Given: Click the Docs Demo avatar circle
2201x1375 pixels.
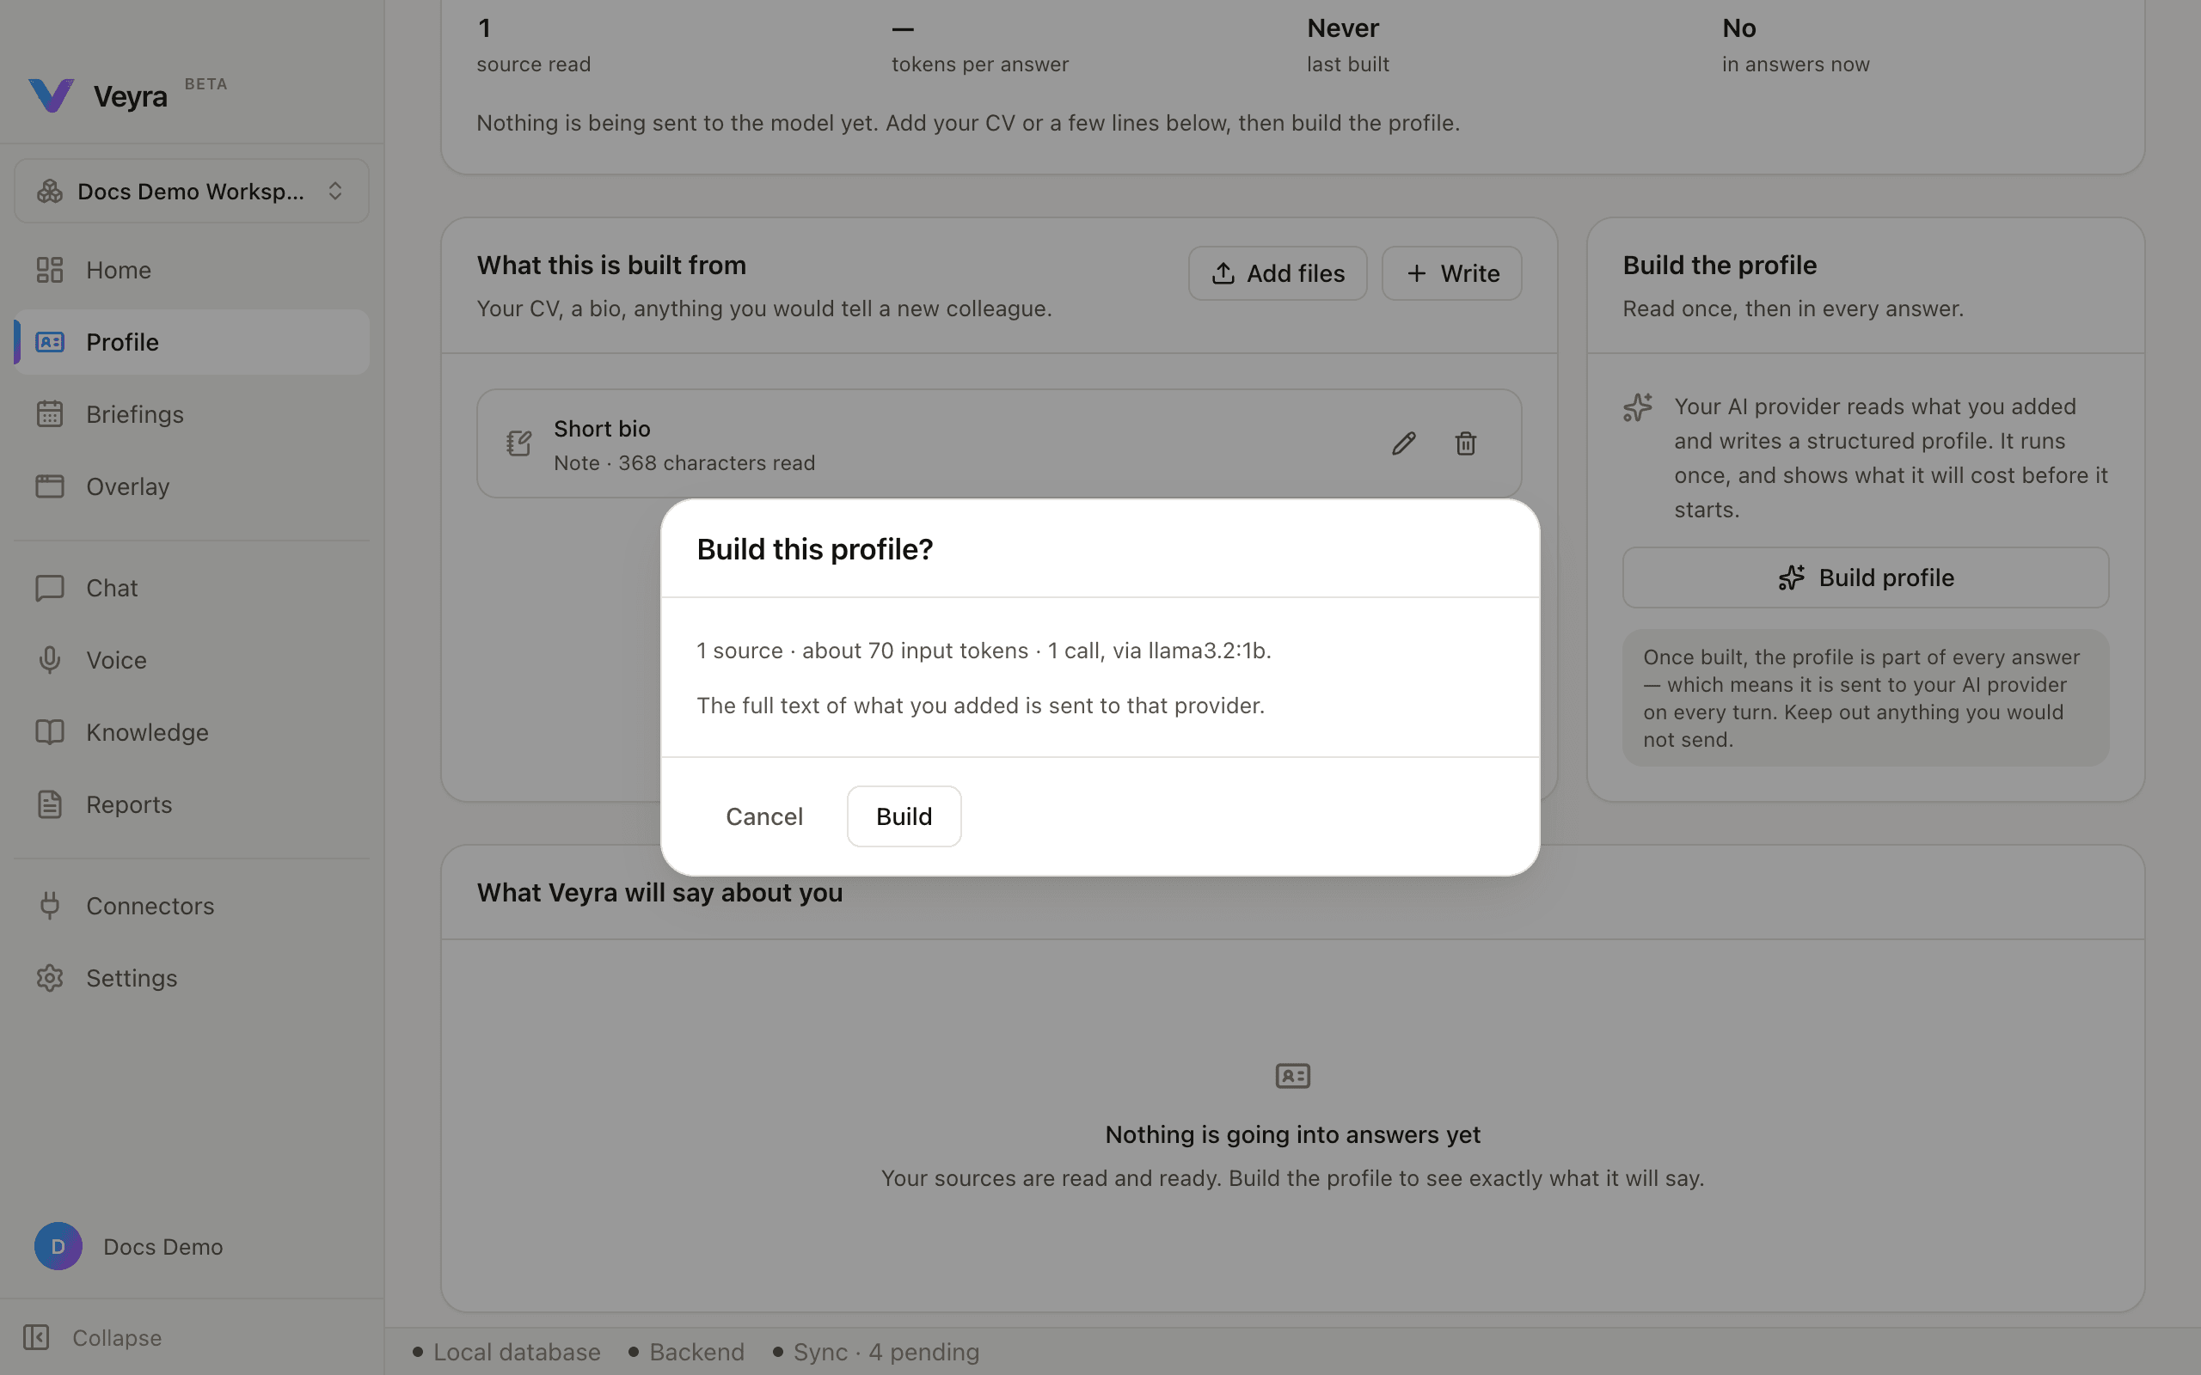Looking at the screenshot, I should (x=58, y=1246).
